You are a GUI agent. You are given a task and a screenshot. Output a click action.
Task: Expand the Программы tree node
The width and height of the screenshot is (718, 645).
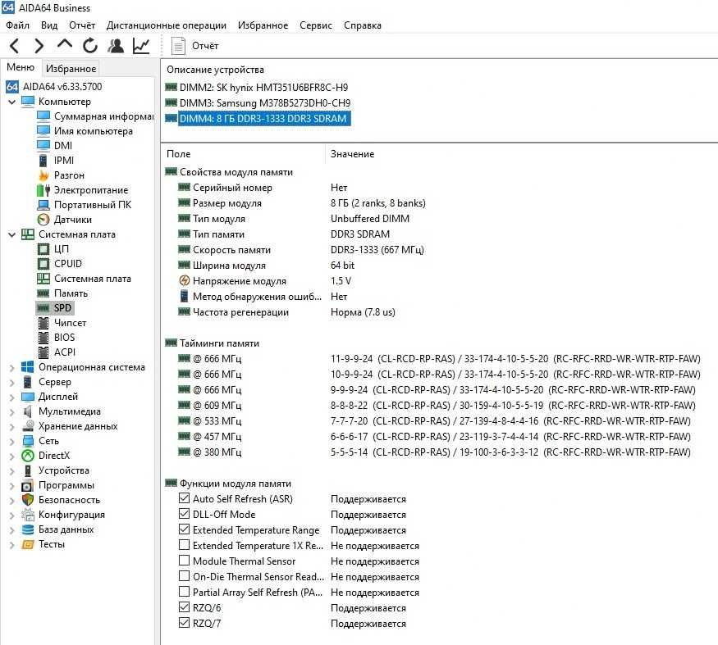(12, 485)
